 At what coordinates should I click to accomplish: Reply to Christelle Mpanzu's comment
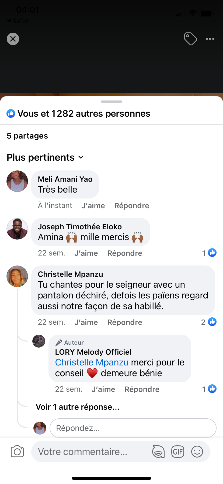[x=125, y=322]
